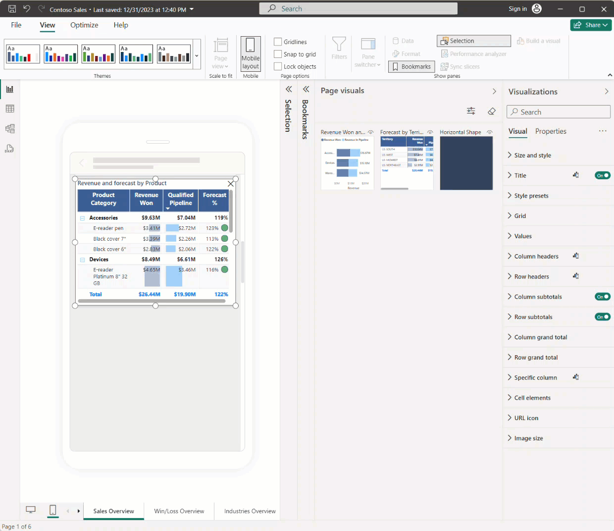Click the Save icon in title bar

(12, 9)
